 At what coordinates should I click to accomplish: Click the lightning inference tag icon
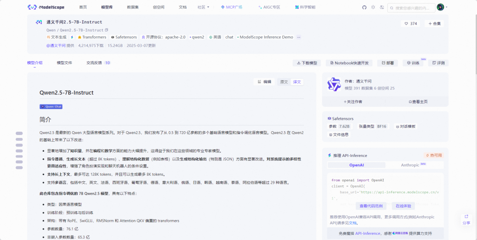(72, 37)
